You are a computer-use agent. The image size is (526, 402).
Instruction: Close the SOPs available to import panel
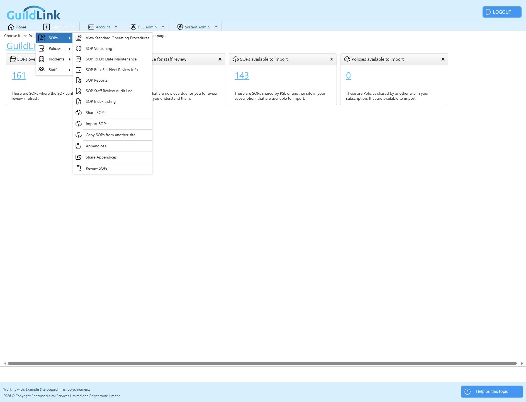pyautogui.click(x=332, y=59)
